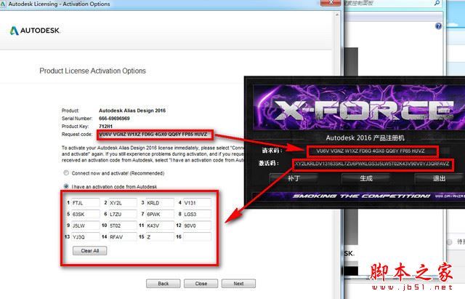465x299 pixels.
Task: Click the Autodesk Licensing title bar icon
Action: [3, 4]
